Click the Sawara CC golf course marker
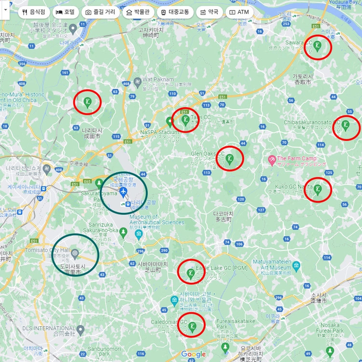The image size is (362, 362). [318, 46]
